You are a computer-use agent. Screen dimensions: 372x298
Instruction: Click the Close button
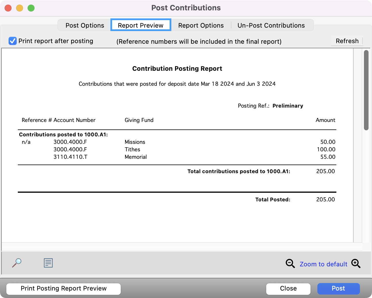pos(288,289)
